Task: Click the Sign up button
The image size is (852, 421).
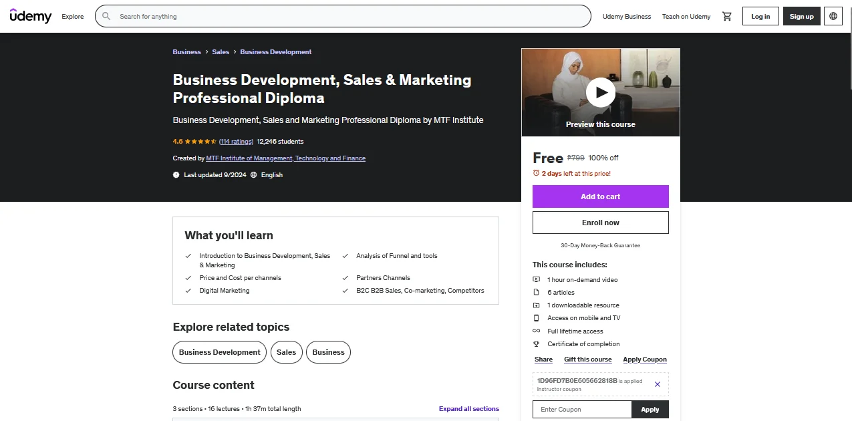Action: (x=802, y=16)
